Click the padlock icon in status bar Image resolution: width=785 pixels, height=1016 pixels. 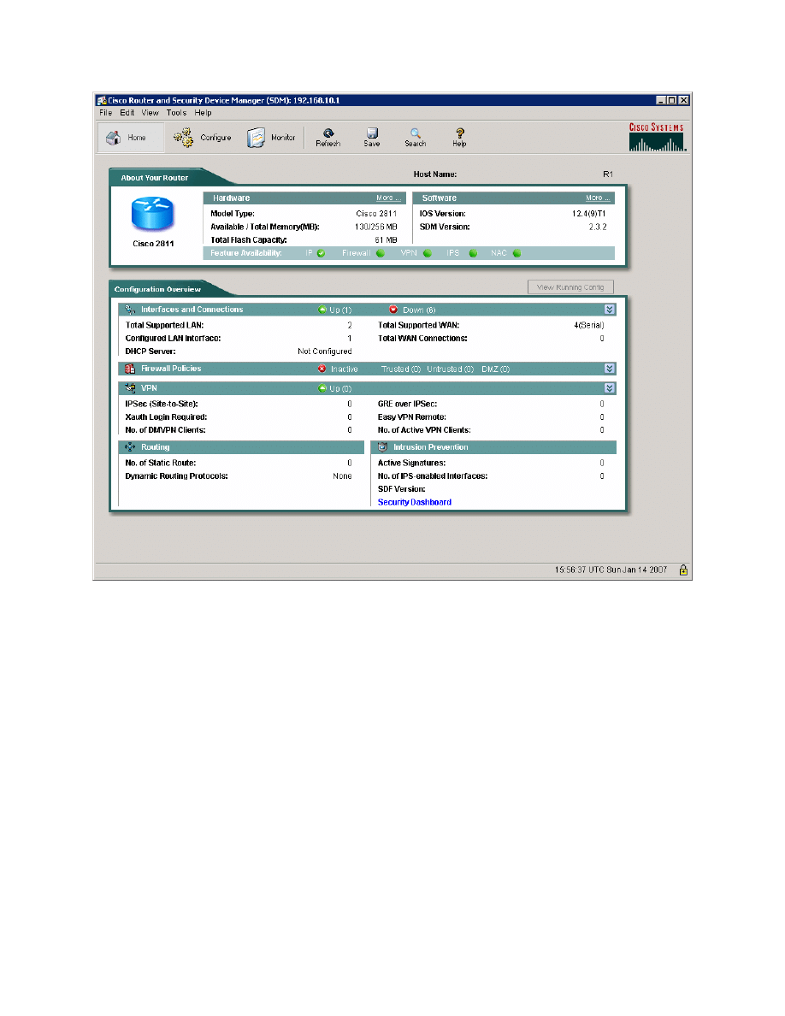[683, 570]
